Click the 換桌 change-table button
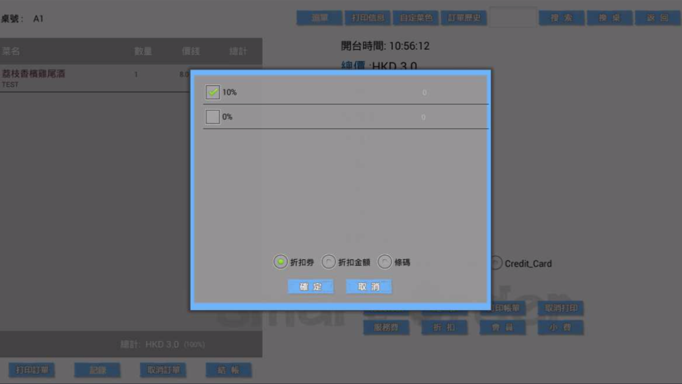Image resolution: width=682 pixels, height=384 pixels. (610, 18)
